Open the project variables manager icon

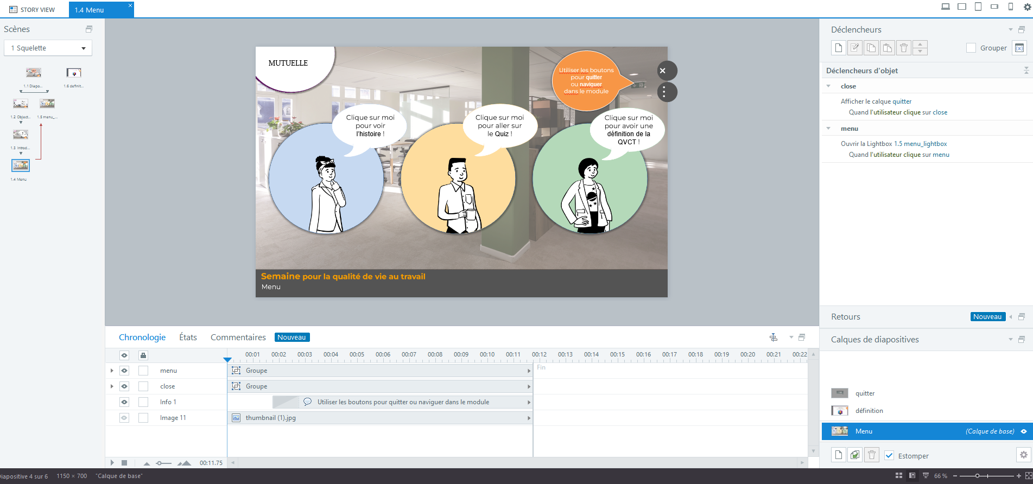point(1019,48)
